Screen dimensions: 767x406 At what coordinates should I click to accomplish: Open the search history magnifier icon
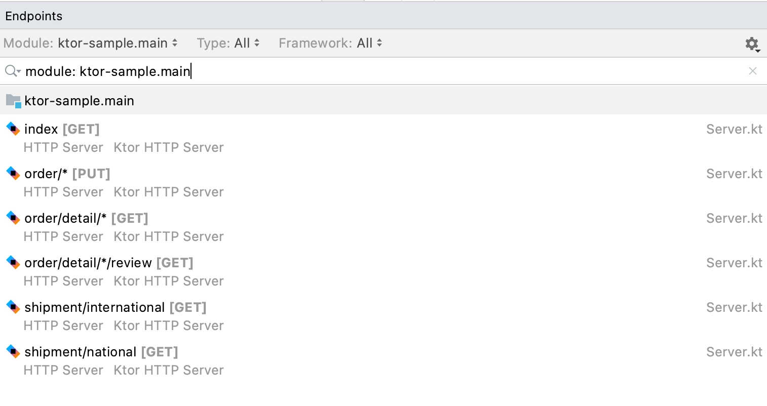[12, 71]
